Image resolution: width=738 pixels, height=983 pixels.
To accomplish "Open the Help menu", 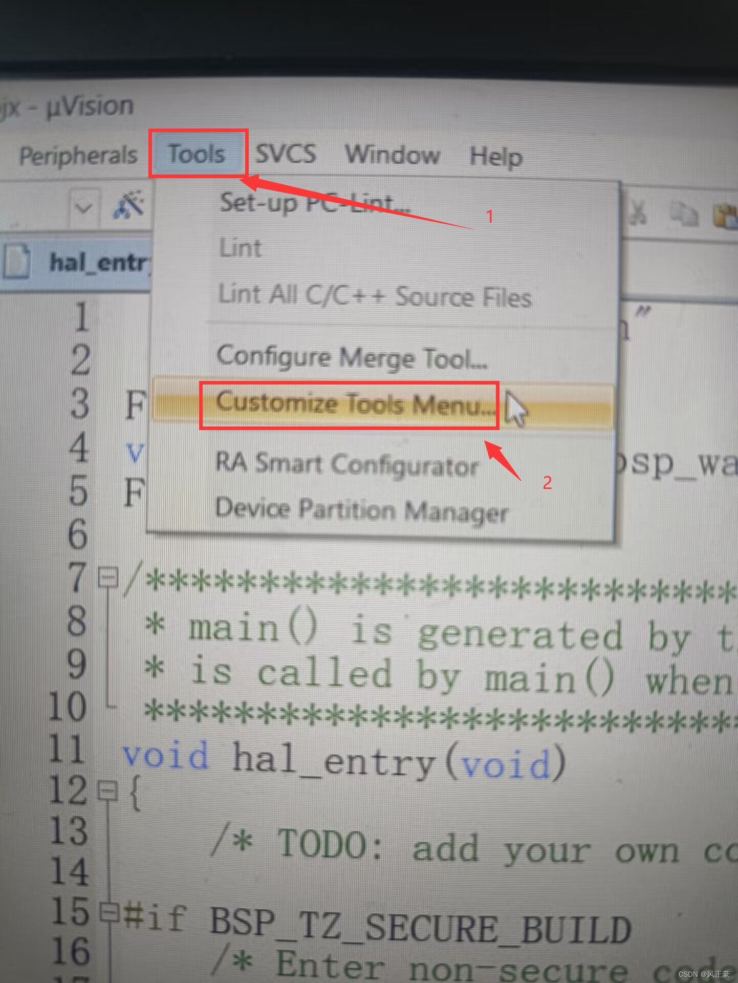I will click(496, 157).
